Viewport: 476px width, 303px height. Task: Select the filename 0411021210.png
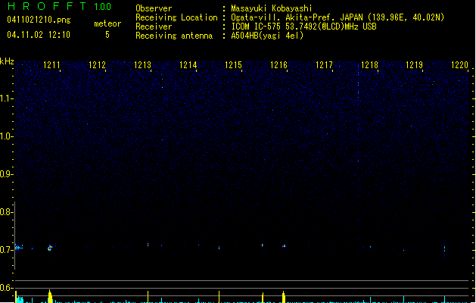(x=39, y=20)
